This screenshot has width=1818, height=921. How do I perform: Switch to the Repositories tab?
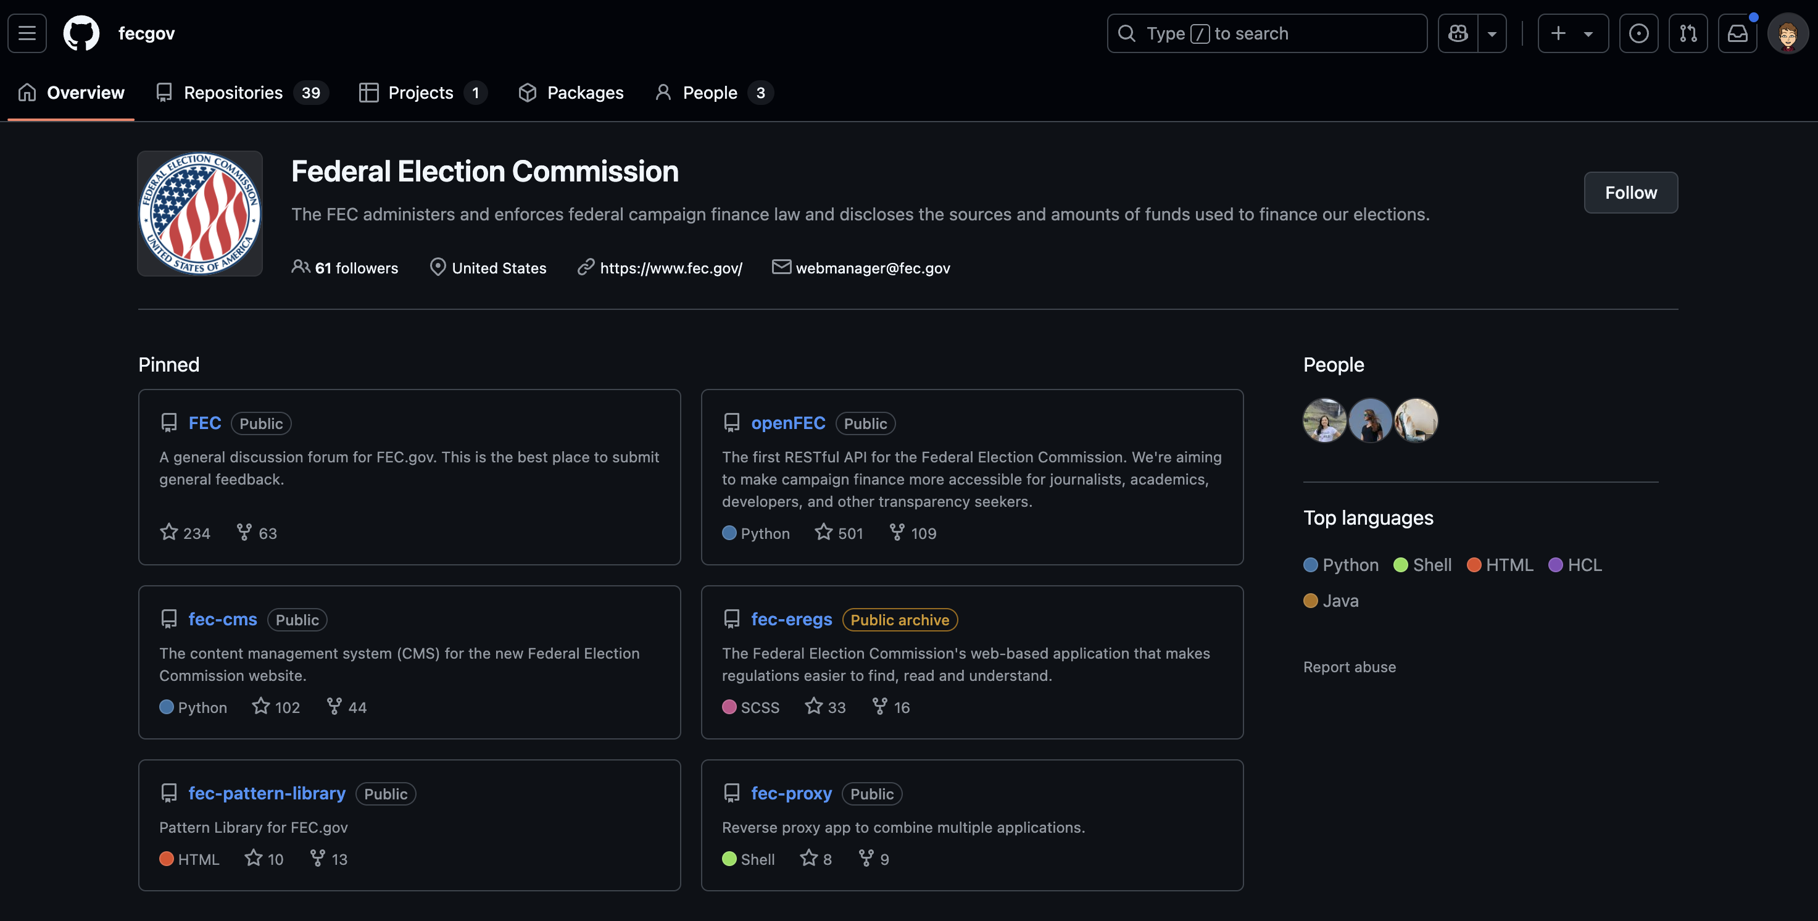pyautogui.click(x=241, y=93)
